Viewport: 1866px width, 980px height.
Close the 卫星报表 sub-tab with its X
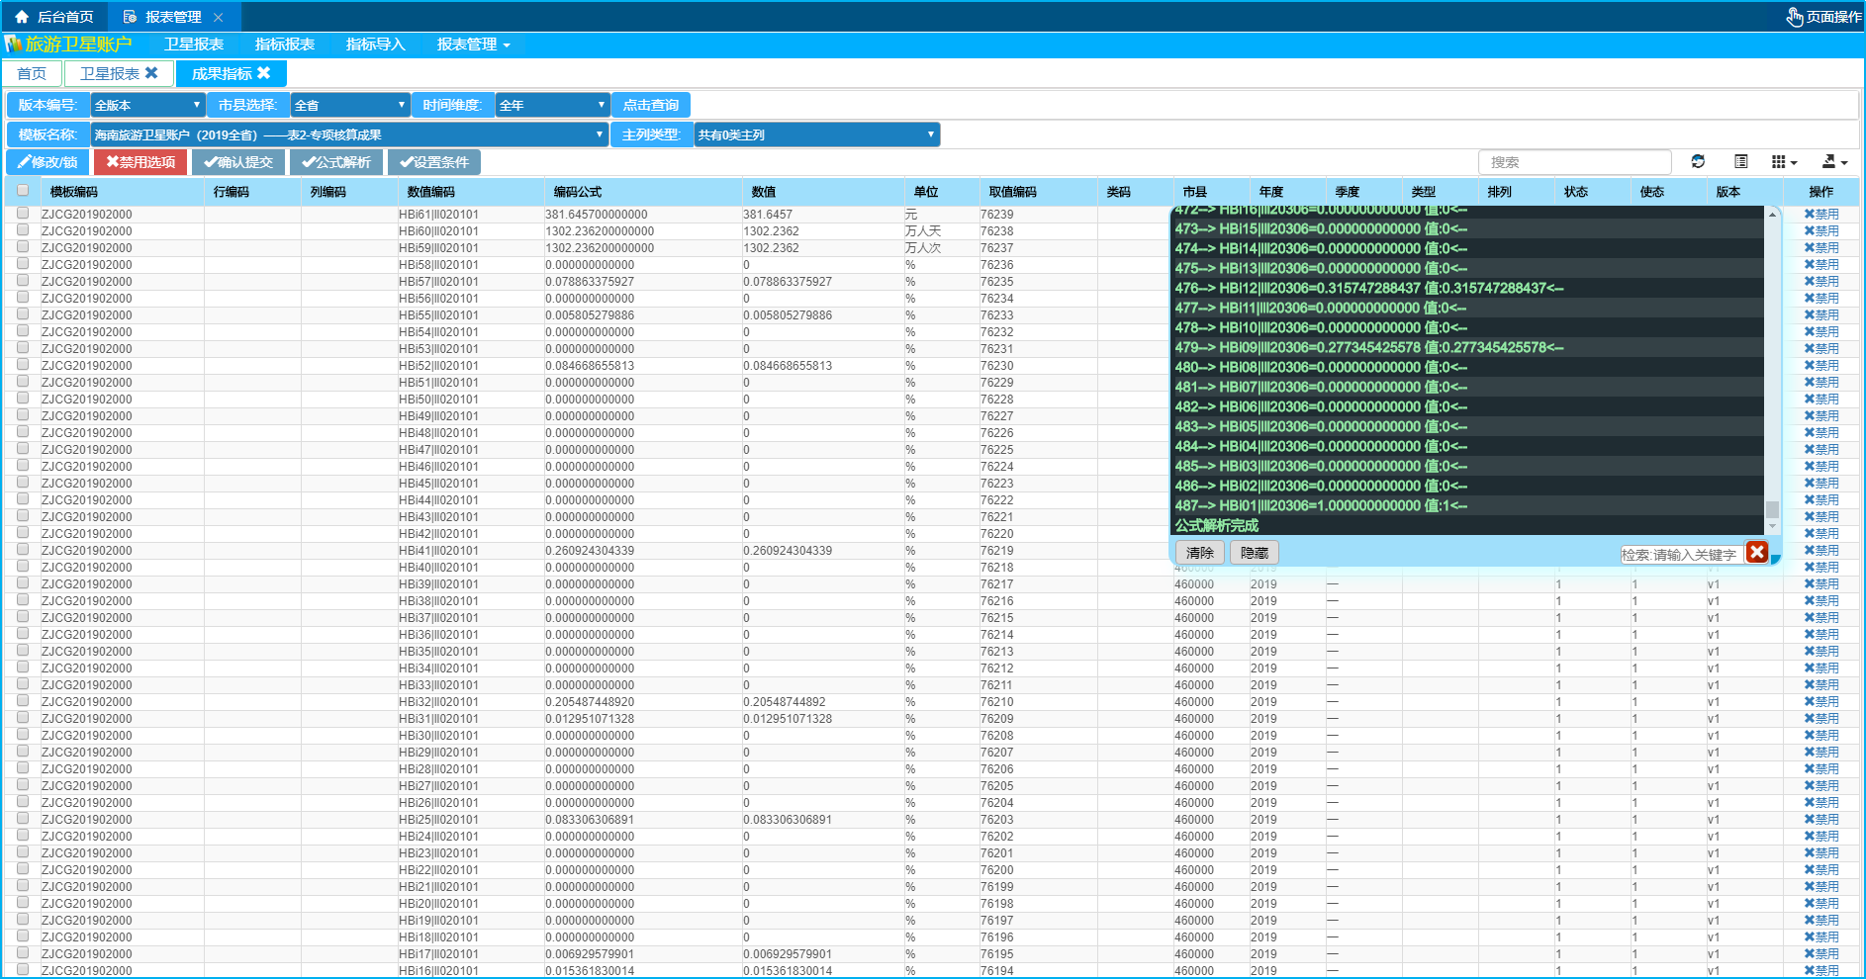pos(151,73)
